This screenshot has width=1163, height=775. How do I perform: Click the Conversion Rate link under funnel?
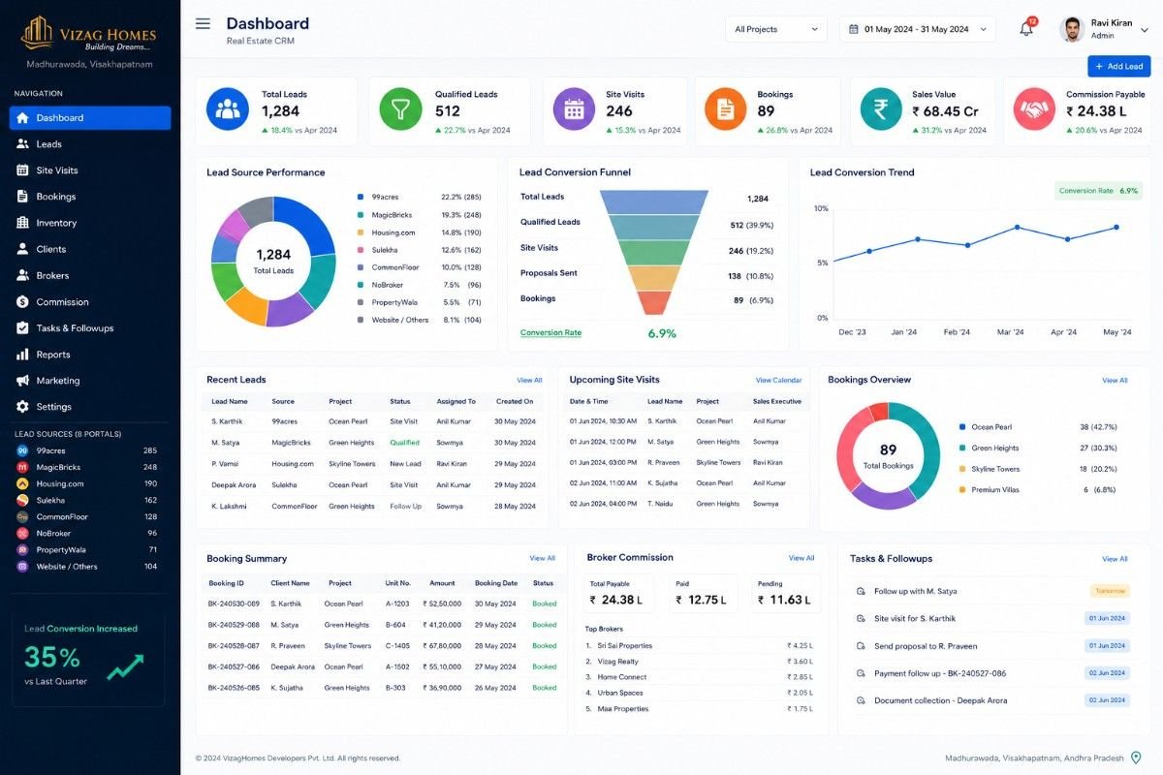point(550,333)
